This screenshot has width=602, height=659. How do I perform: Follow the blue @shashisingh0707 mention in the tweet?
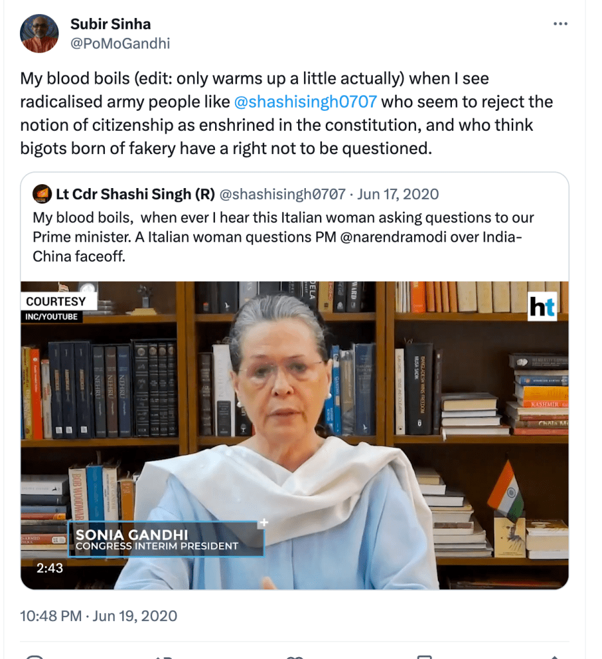[305, 102]
